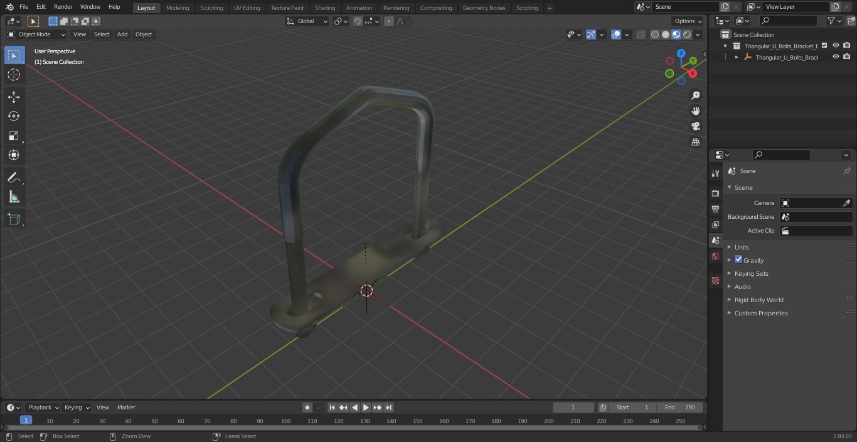
Task: Click the current frame number field
Action: pyautogui.click(x=573, y=408)
